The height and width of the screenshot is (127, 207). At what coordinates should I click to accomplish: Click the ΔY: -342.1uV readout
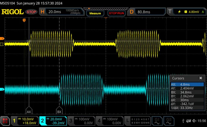point(187,104)
